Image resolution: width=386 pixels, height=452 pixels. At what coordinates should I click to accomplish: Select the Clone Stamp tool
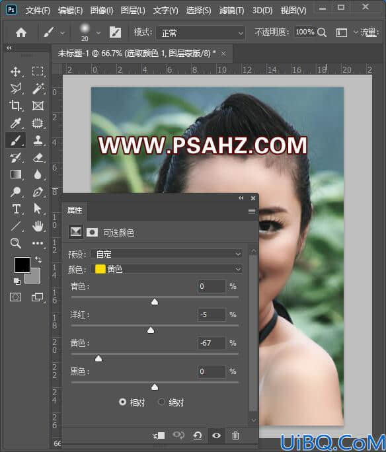[x=38, y=140]
